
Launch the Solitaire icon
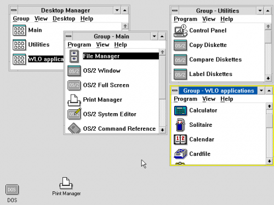click(180, 125)
